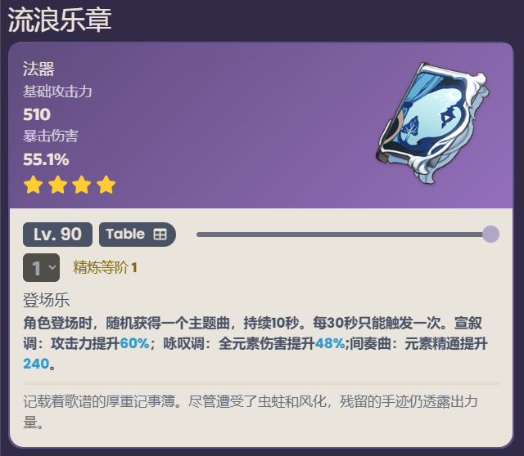Click the Lv. 90 level badge
This screenshot has width=524, height=456.
[x=57, y=235]
